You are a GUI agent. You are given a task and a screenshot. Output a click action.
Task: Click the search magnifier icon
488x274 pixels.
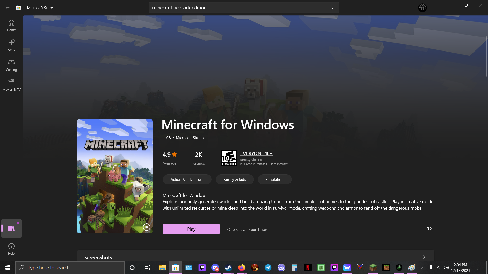coord(333,8)
